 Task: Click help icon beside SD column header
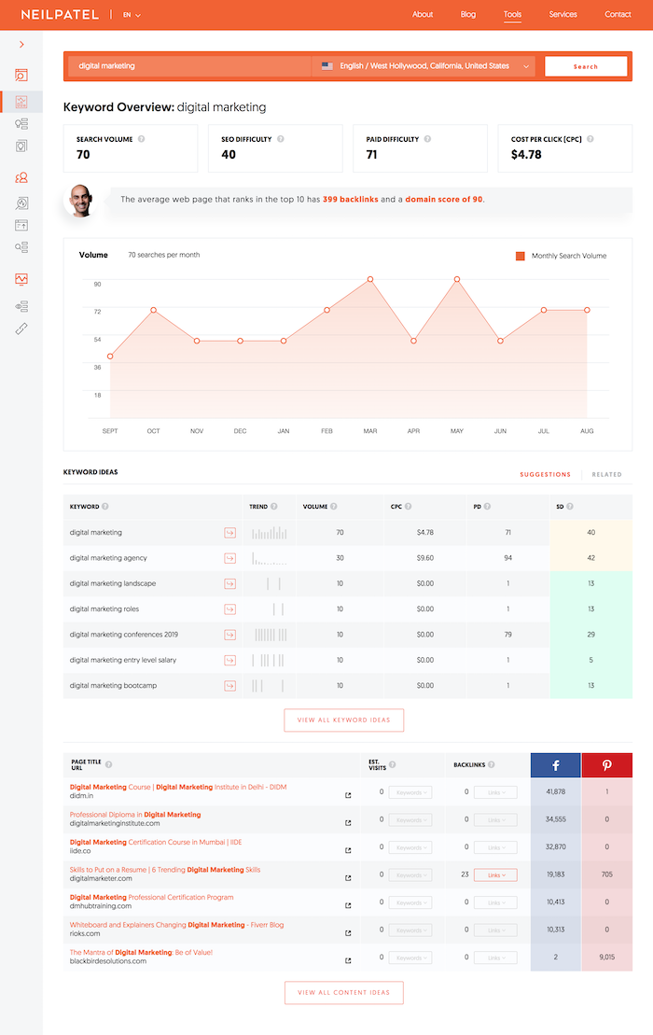(569, 506)
